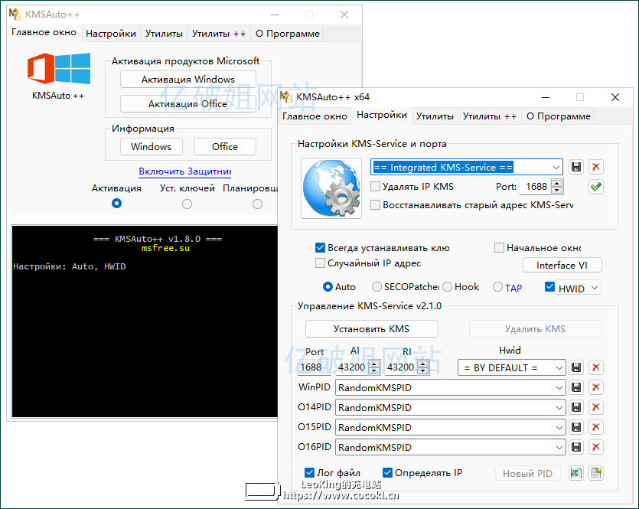The image size is (639, 509).
Task: Click the notepad icon at the far right of Новый PID
Action: [x=596, y=473]
